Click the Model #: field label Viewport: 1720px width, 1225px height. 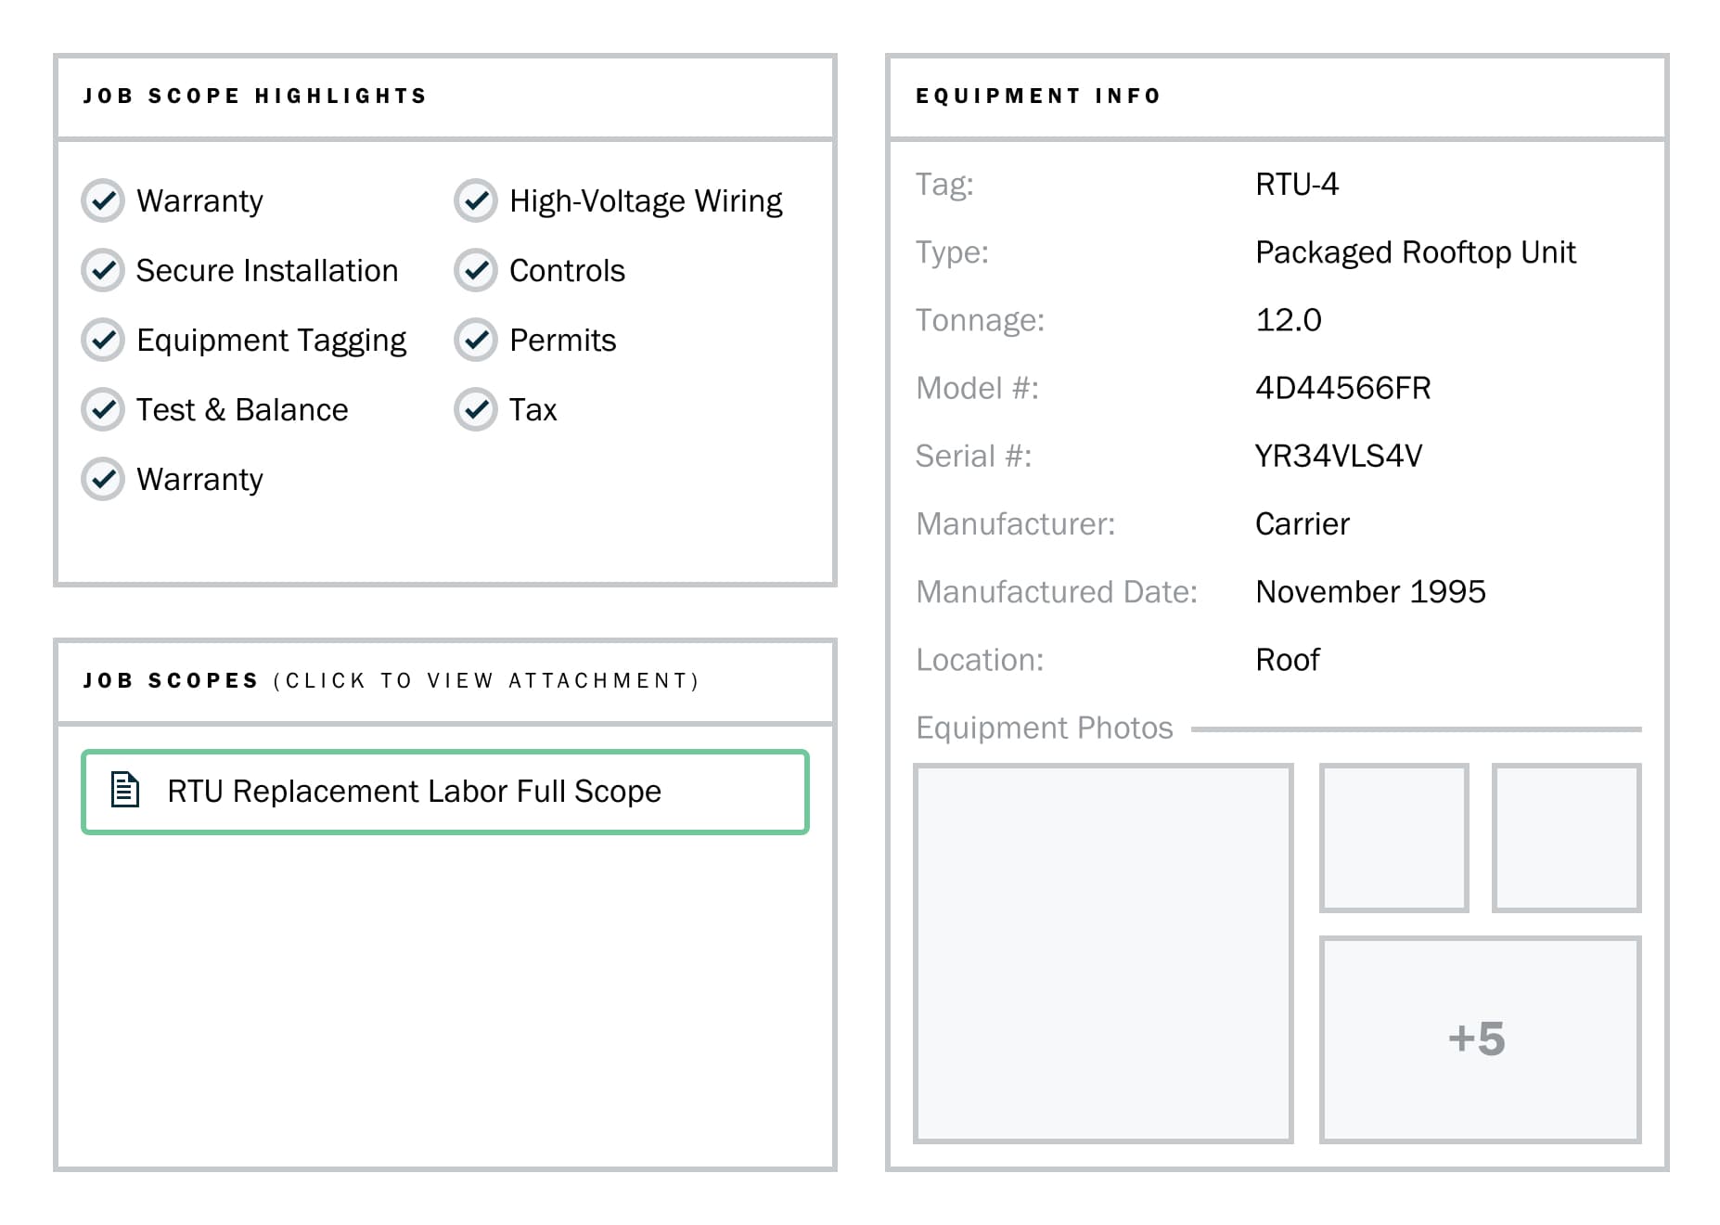coord(977,387)
